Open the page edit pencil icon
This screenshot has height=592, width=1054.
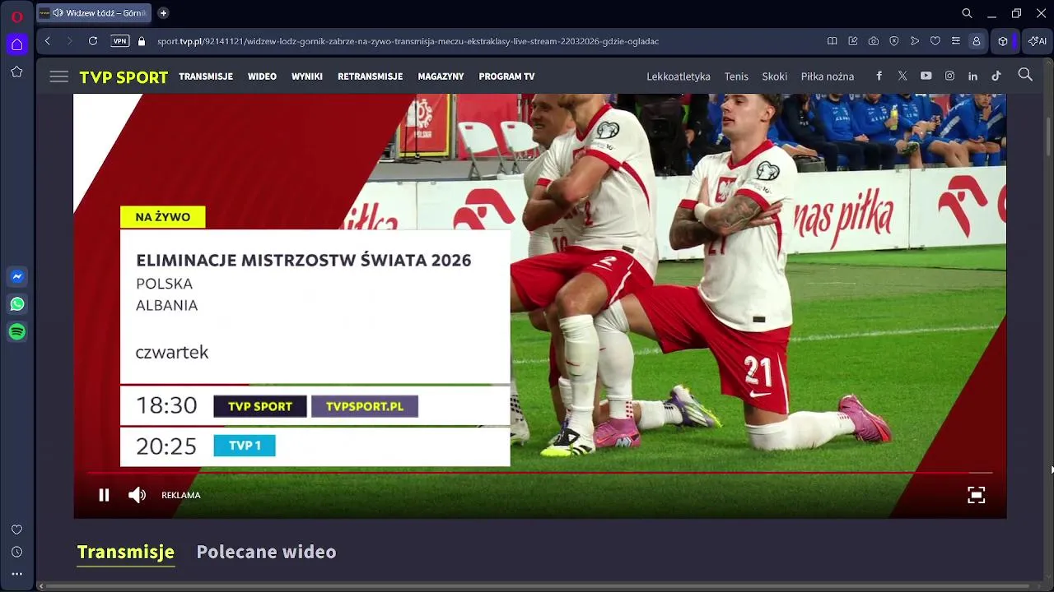click(853, 41)
